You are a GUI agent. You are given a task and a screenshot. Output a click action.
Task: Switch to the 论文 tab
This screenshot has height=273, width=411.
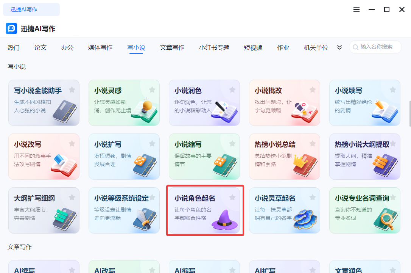pyautogui.click(x=40, y=47)
